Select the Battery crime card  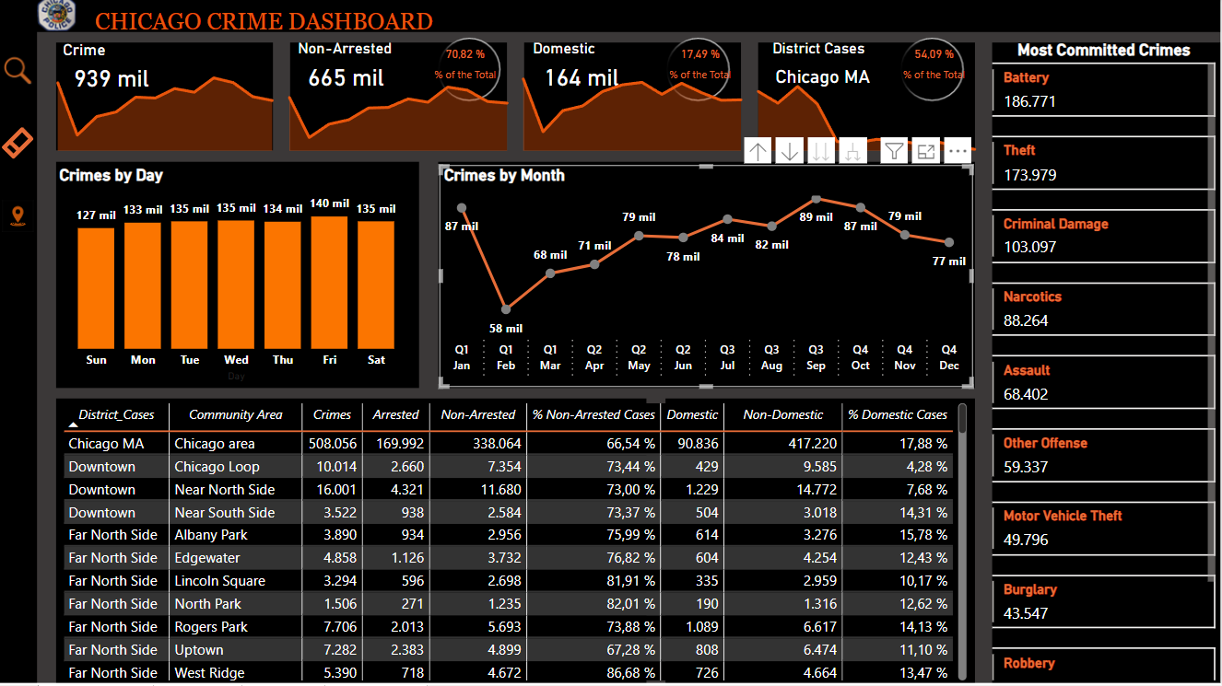[1102, 90]
